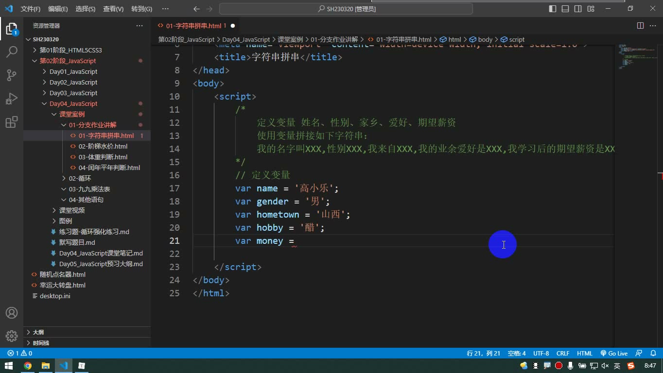
Task: Toggle the Primary Side Bar layout button
Action: 553,9
